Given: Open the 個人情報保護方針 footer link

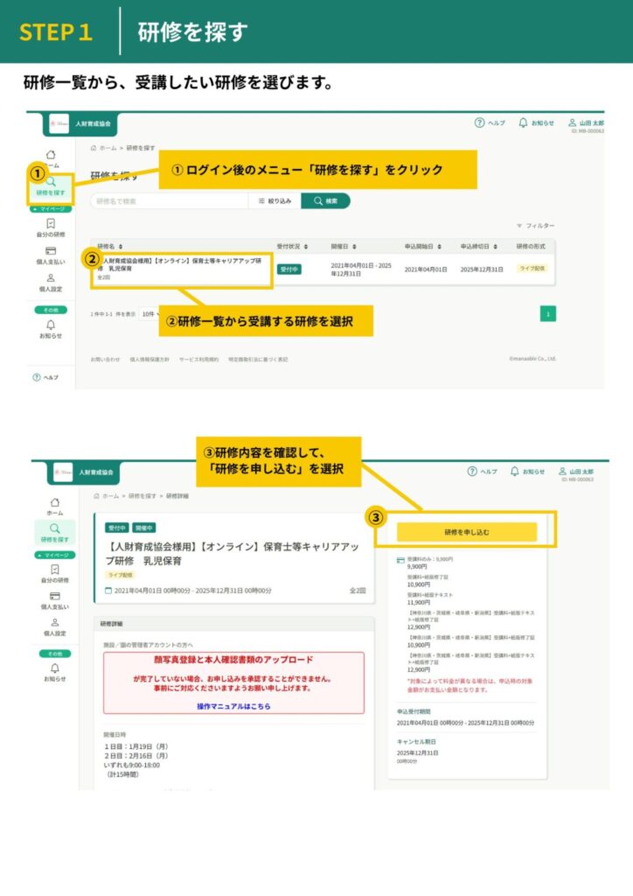Looking at the screenshot, I should point(149,359).
